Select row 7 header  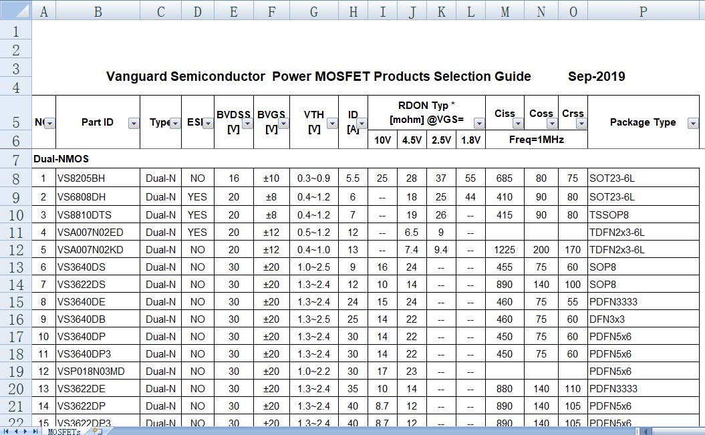pyautogui.click(x=16, y=160)
